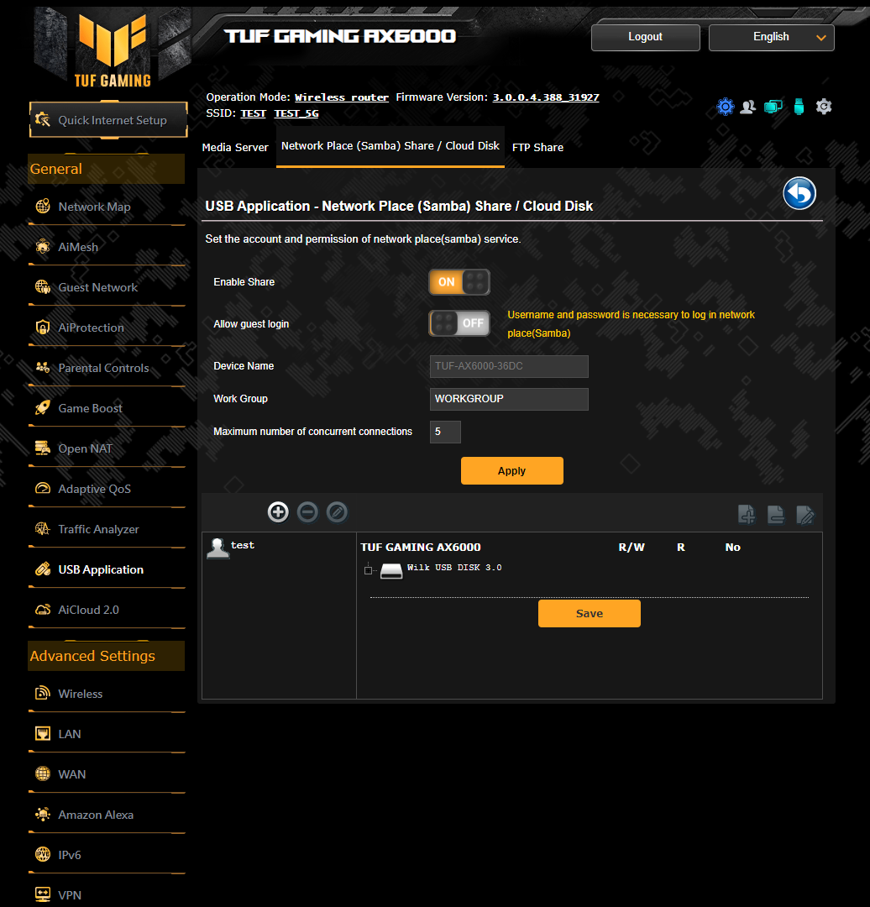Click the modify folder icon
Viewport: 870px width, 907px height.
(x=804, y=514)
